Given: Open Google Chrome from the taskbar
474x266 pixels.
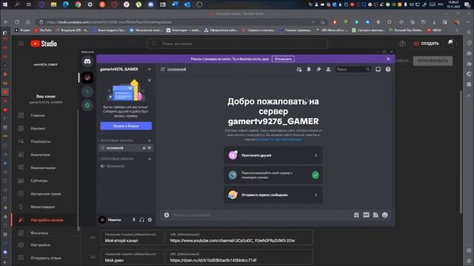Looking at the screenshot, I should point(78,4).
